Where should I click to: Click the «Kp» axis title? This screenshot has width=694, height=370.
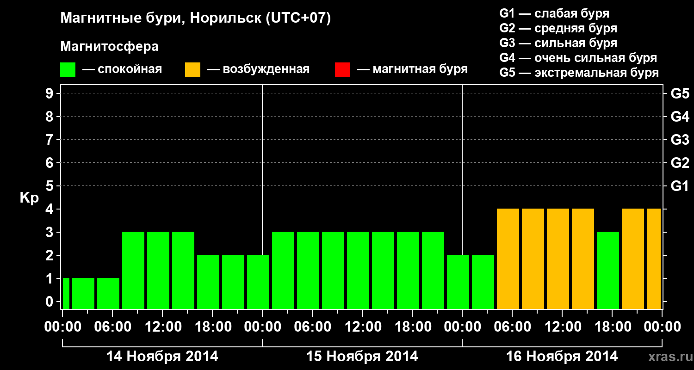click(29, 198)
